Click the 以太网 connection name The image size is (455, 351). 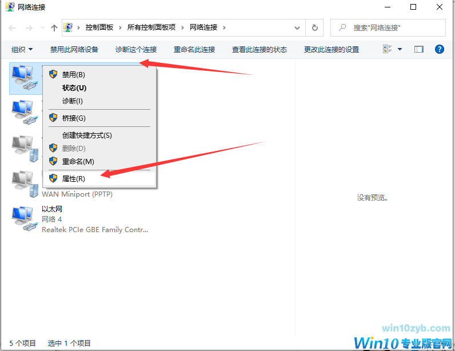point(52,209)
